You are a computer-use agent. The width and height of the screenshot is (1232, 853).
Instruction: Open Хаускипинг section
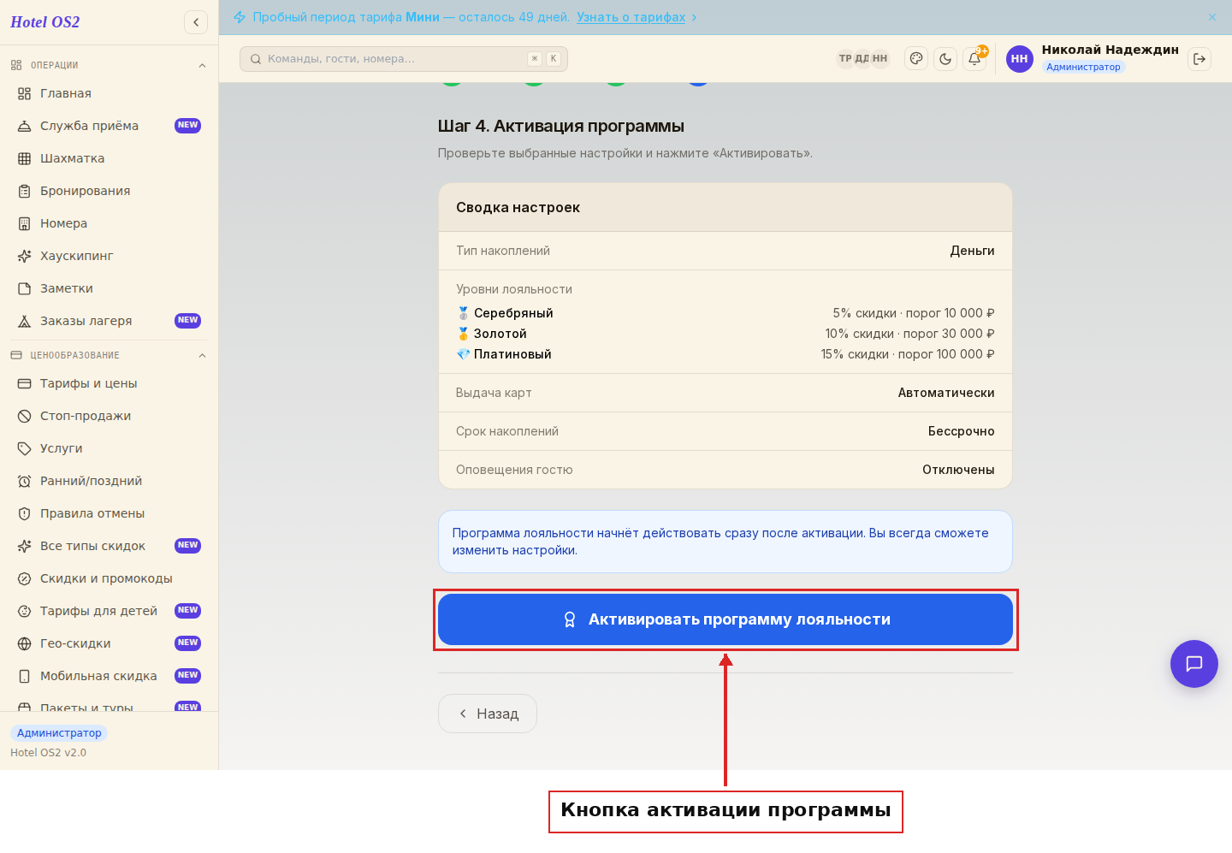tap(110, 256)
